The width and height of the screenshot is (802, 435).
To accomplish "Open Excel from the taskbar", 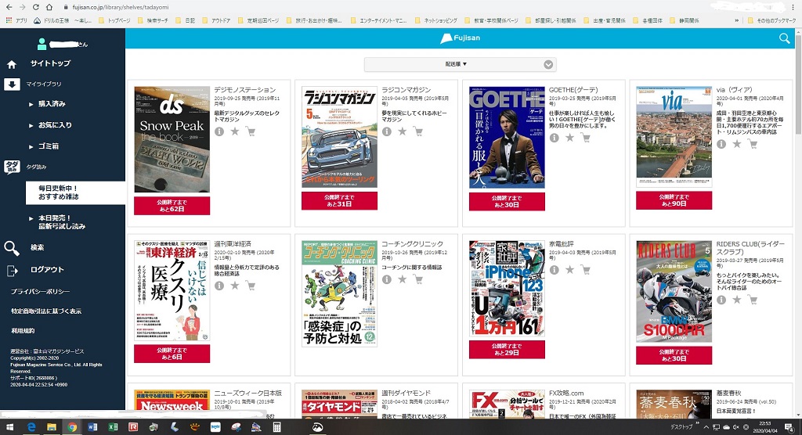I will [113, 427].
